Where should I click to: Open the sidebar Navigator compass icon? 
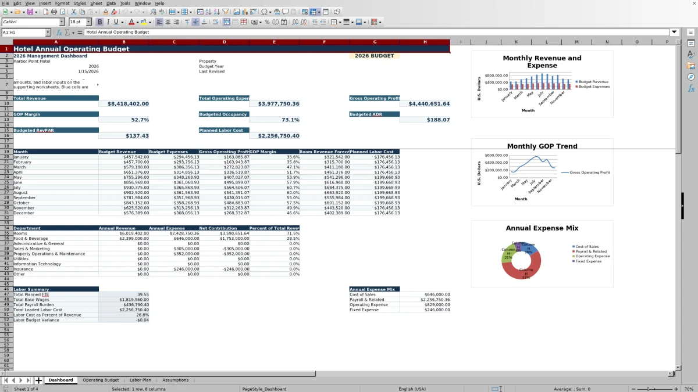[691, 77]
